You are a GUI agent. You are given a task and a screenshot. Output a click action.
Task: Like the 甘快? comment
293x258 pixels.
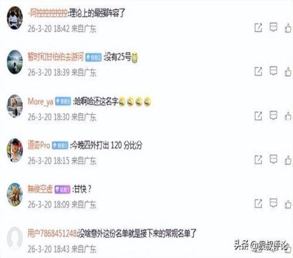tap(288, 204)
